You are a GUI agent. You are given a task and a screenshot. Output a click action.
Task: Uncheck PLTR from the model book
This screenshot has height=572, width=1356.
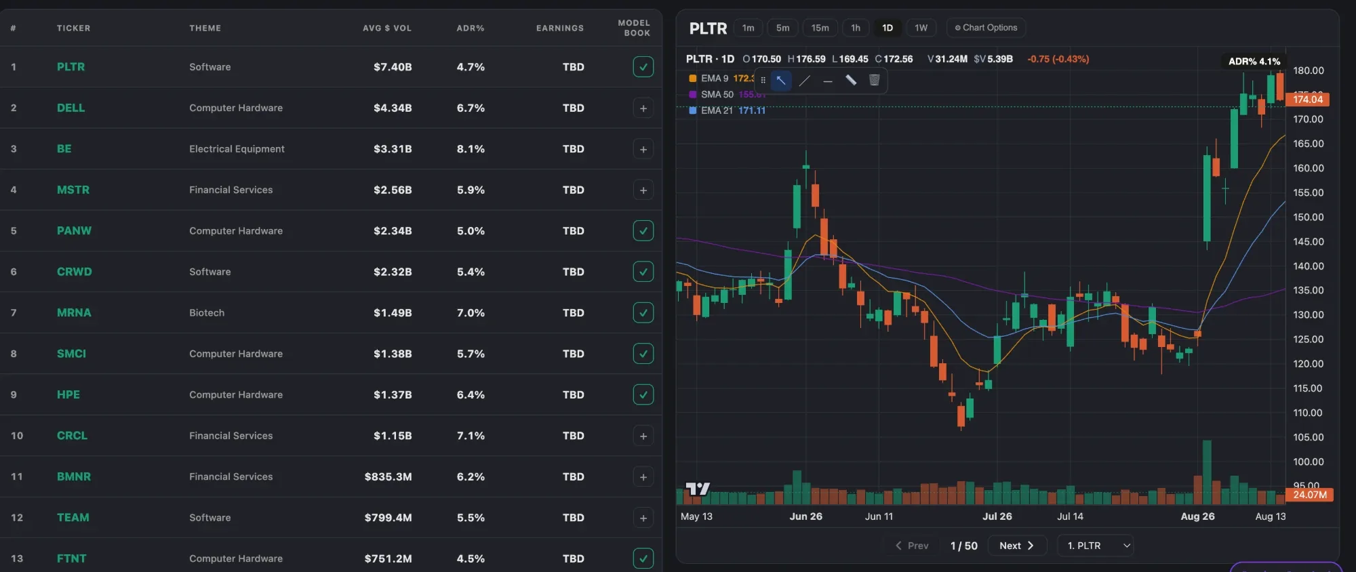click(643, 67)
